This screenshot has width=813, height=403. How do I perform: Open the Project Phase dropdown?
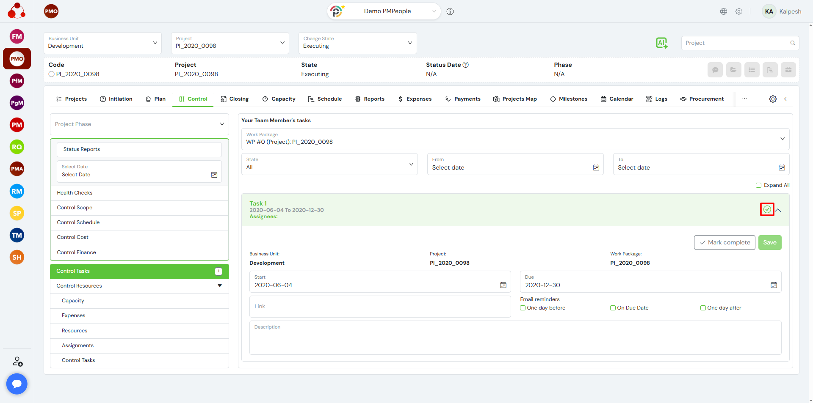tap(139, 124)
